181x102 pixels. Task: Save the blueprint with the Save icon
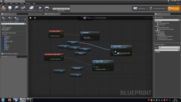[10, 8]
